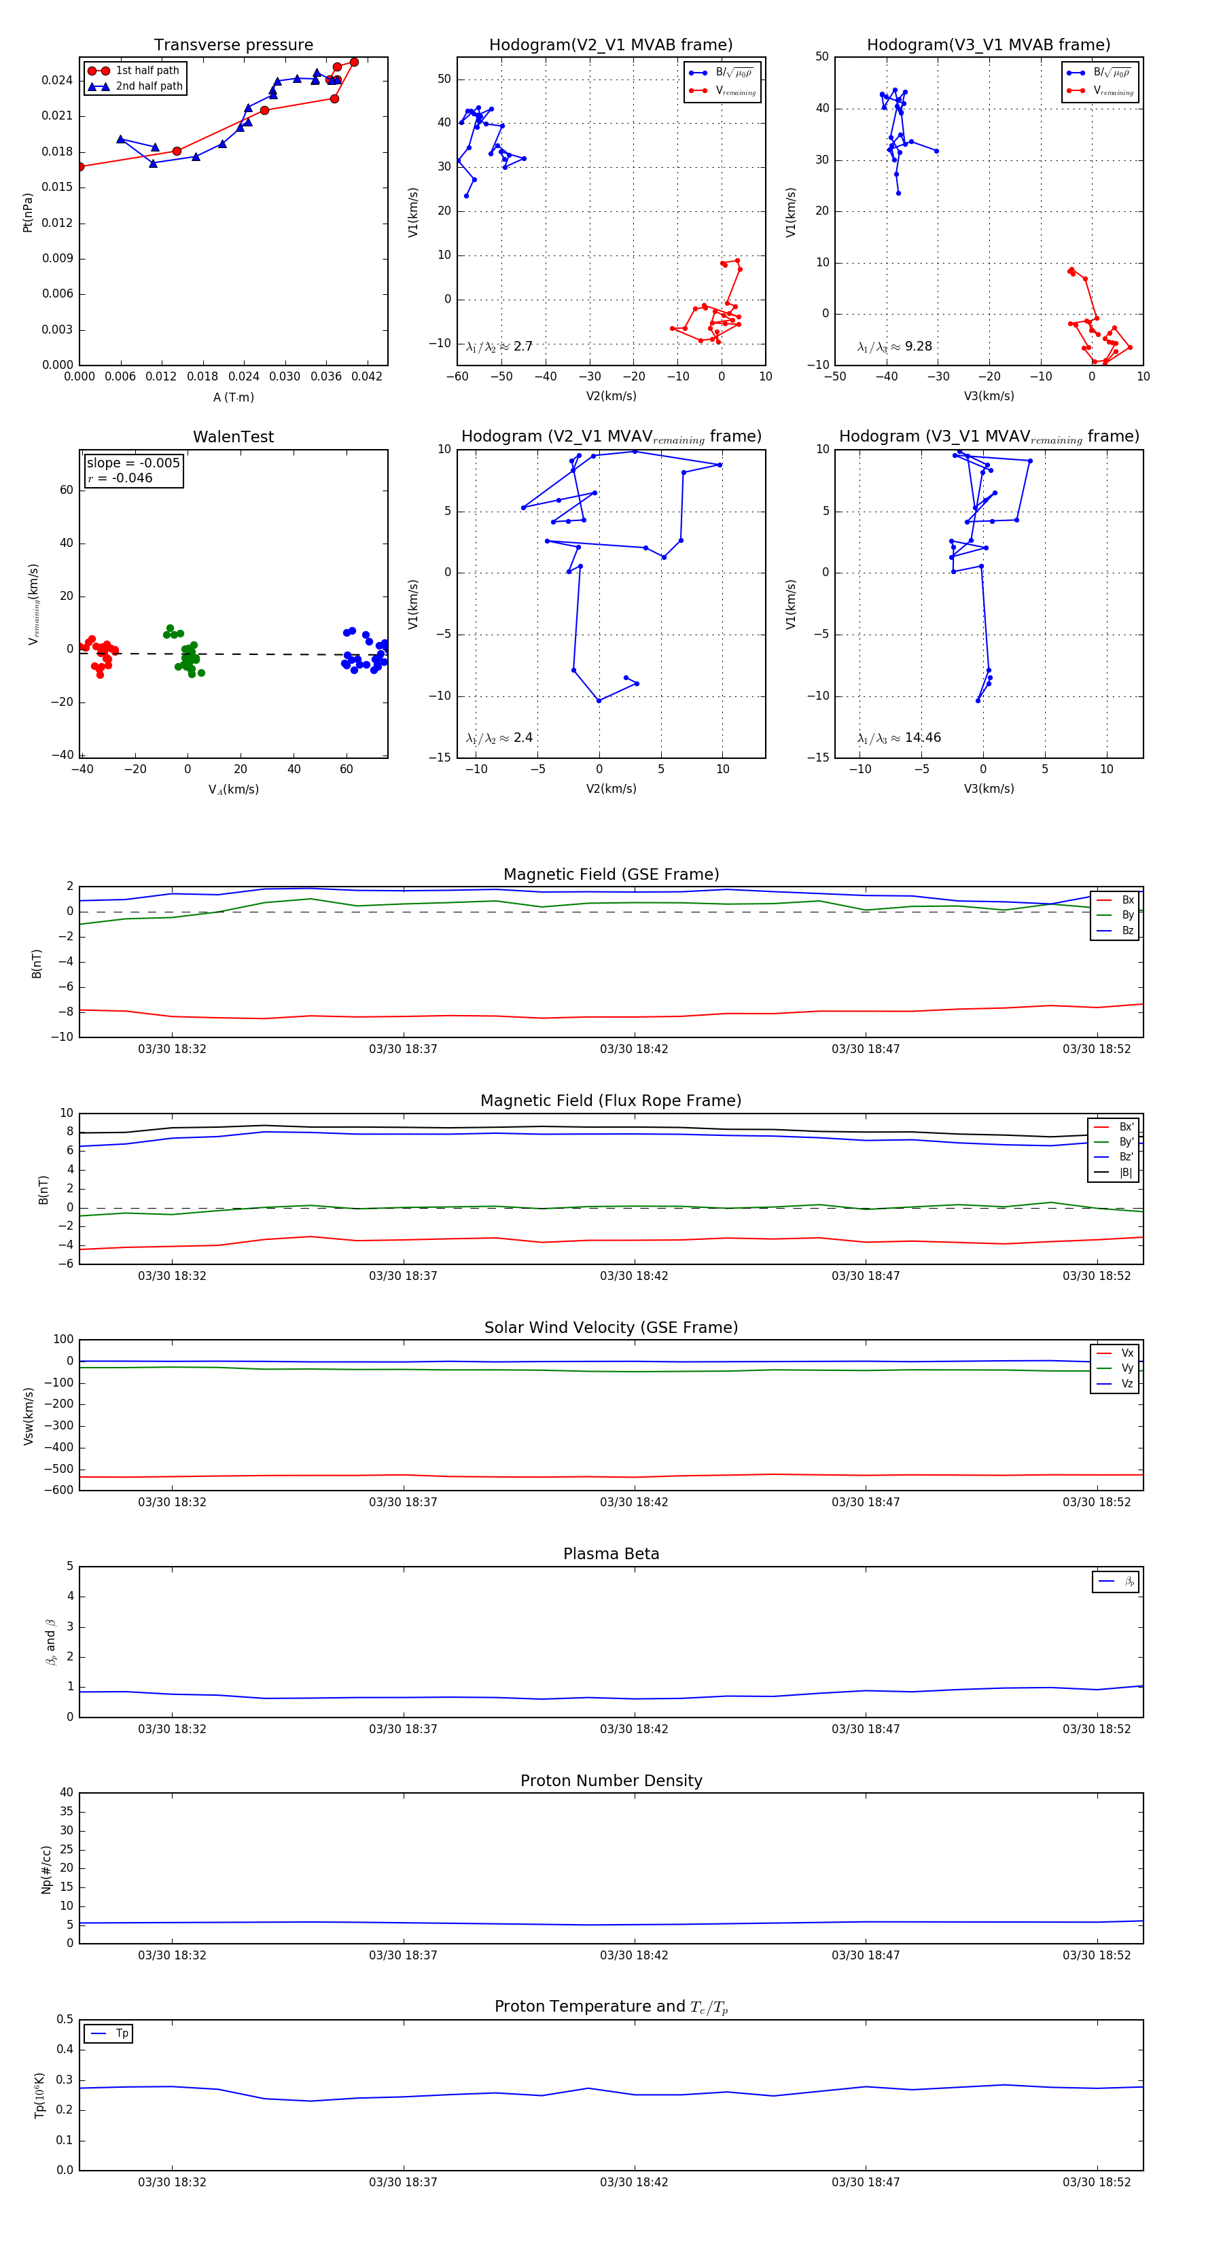Click '03/30 18:32' tick under GSE magnetic field plot
The height and width of the screenshot is (2242, 1223).
tap(171, 1049)
